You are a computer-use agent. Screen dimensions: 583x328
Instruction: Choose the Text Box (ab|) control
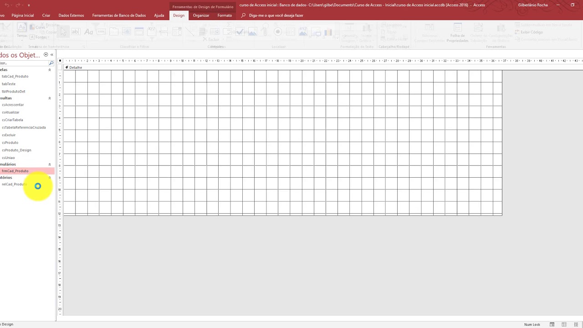pos(76,32)
